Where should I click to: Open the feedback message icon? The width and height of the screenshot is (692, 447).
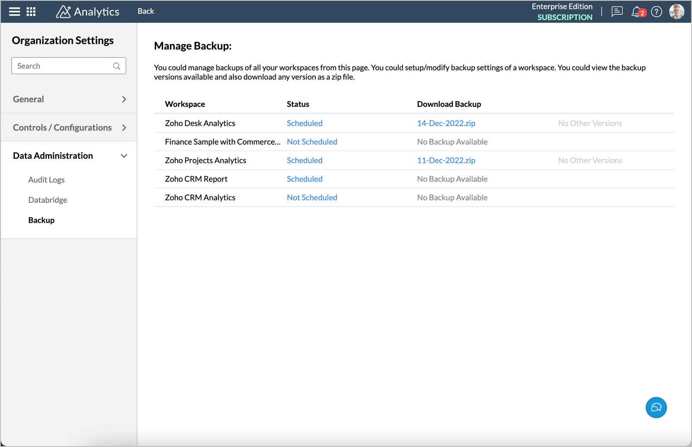(617, 12)
